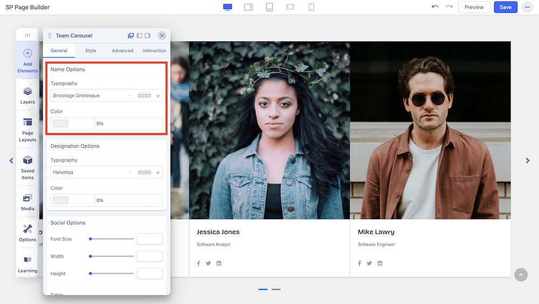Open the Layers panel icon
The image size is (539, 304).
pos(27,95)
